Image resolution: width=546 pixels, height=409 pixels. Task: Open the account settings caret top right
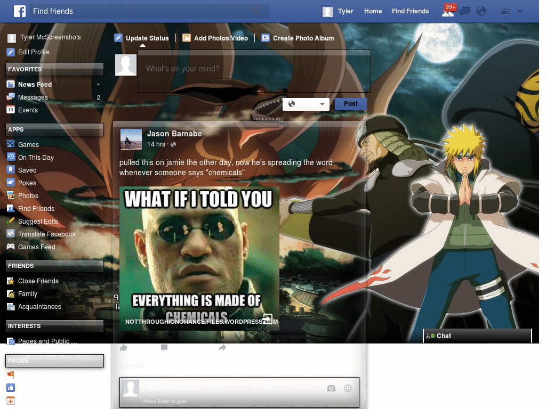(x=520, y=11)
